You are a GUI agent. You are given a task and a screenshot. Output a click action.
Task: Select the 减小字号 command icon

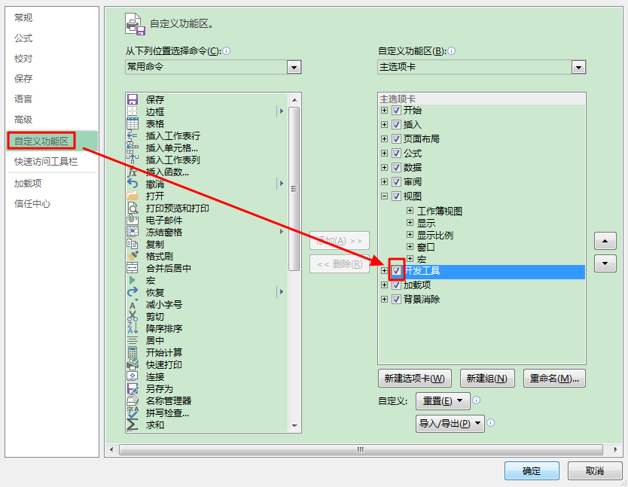click(x=133, y=304)
